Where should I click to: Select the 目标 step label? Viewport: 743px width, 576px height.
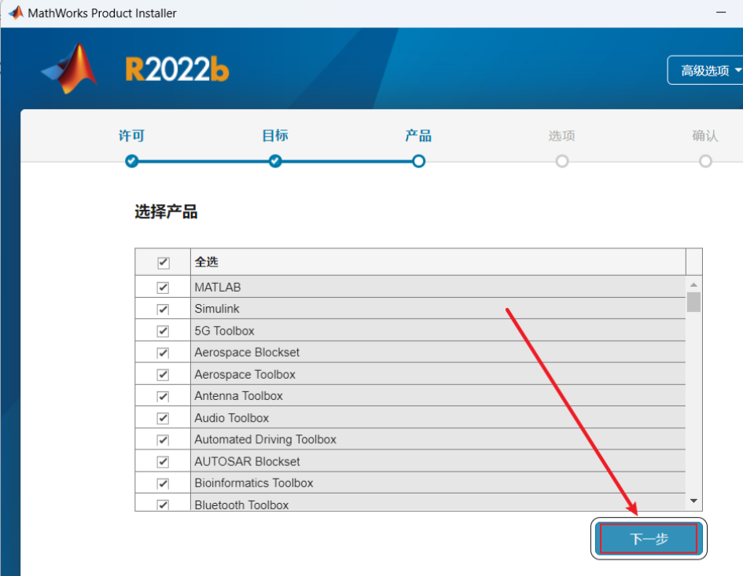click(x=274, y=135)
